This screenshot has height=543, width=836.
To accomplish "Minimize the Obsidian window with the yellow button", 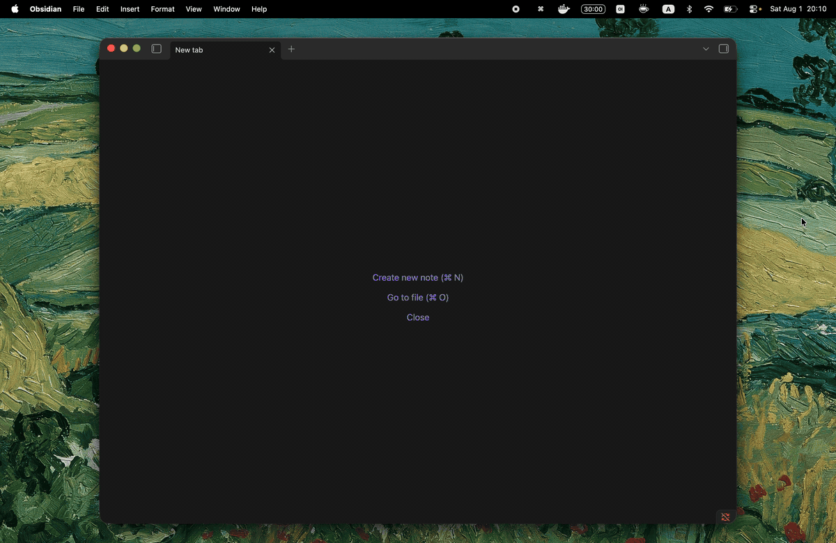I will coord(124,48).
